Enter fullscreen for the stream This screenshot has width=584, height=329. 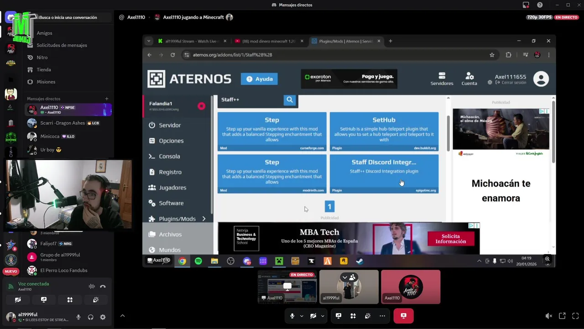[575, 316]
